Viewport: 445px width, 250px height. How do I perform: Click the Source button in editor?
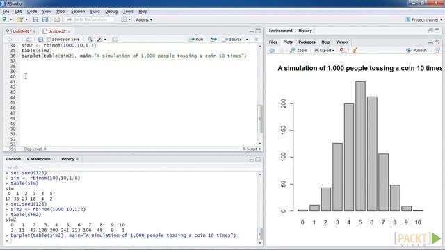232,40
